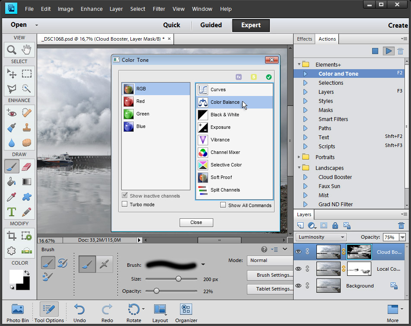411x326 pixels.
Task: Click the Undo button
Action: coord(79,313)
